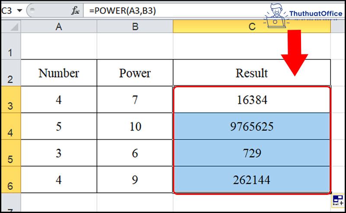Screen dimensions: 346x213
Task: Select the Number cell containing 3
Action: 59,153
